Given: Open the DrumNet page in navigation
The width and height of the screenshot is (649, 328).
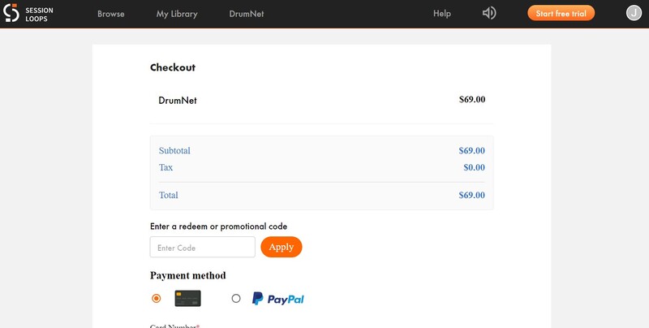Looking at the screenshot, I should tap(247, 14).
